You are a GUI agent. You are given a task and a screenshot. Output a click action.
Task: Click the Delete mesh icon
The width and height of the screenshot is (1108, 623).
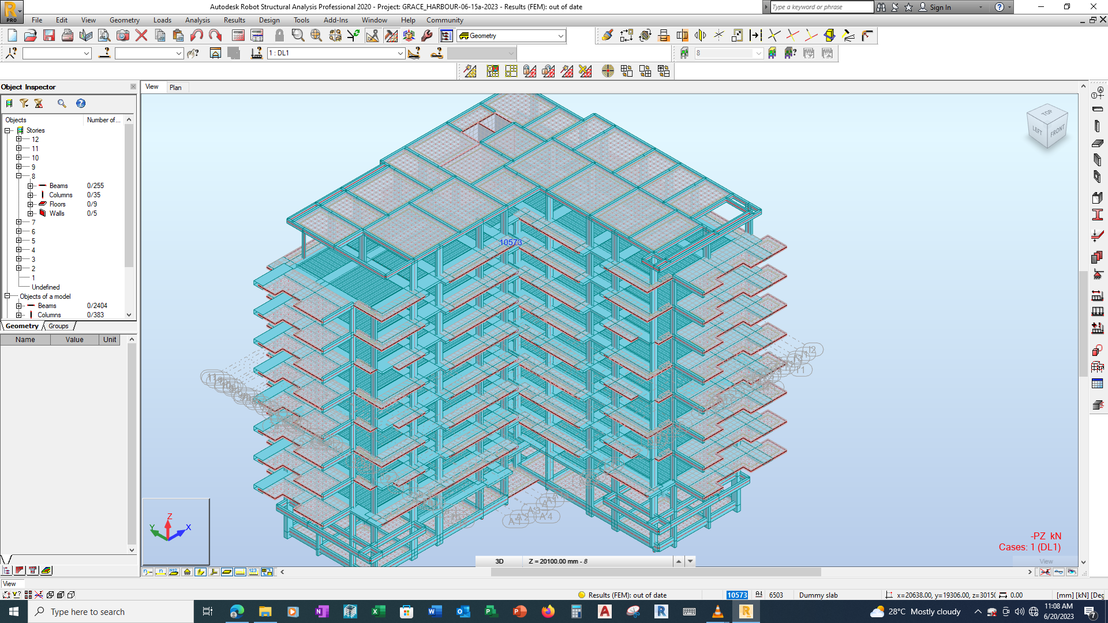585,71
